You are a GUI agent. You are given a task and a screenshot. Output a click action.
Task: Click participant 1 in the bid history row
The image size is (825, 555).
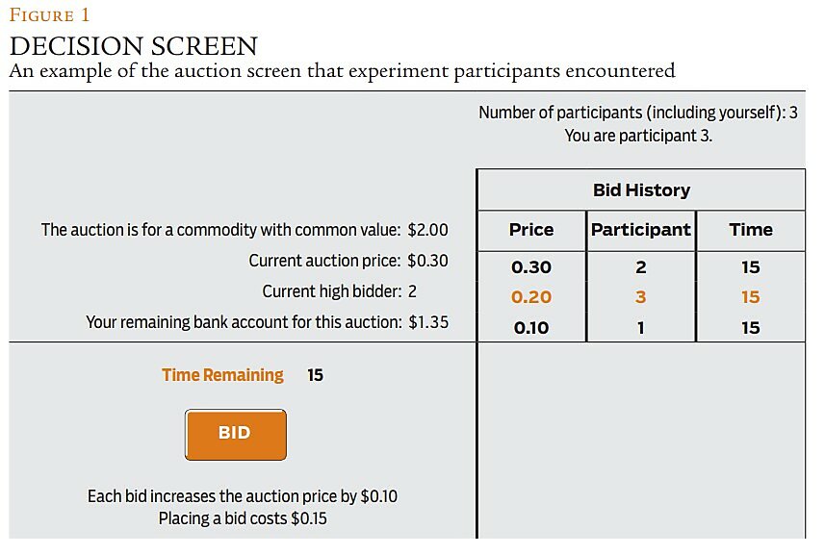pos(640,328)
